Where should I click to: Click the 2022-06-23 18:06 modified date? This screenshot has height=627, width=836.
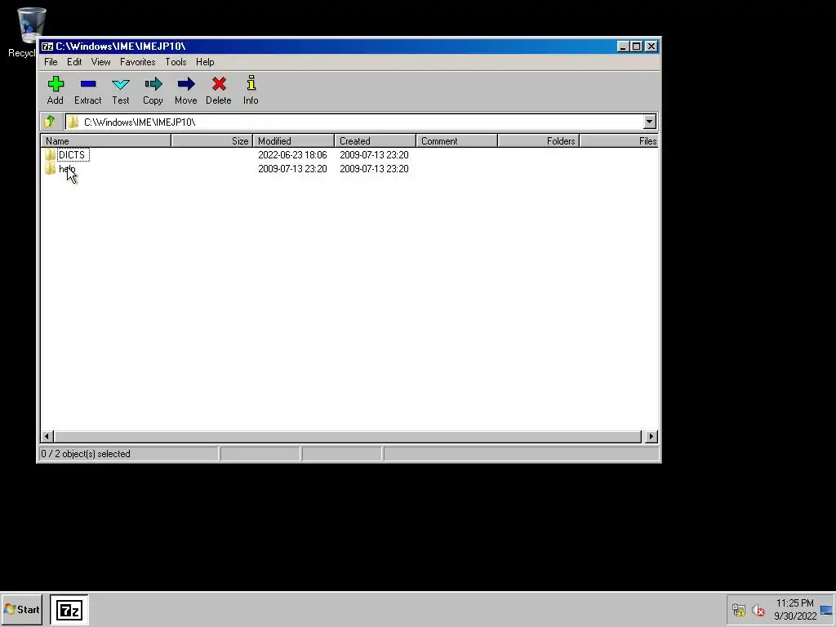tap(292, 154)
